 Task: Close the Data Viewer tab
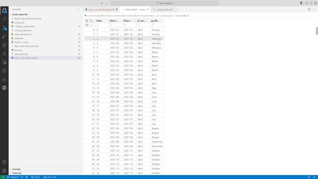point(148,9)
